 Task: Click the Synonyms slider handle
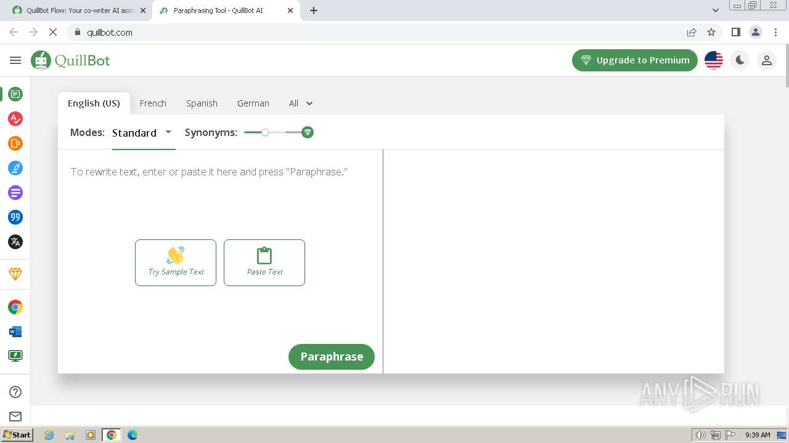point(265,132)
